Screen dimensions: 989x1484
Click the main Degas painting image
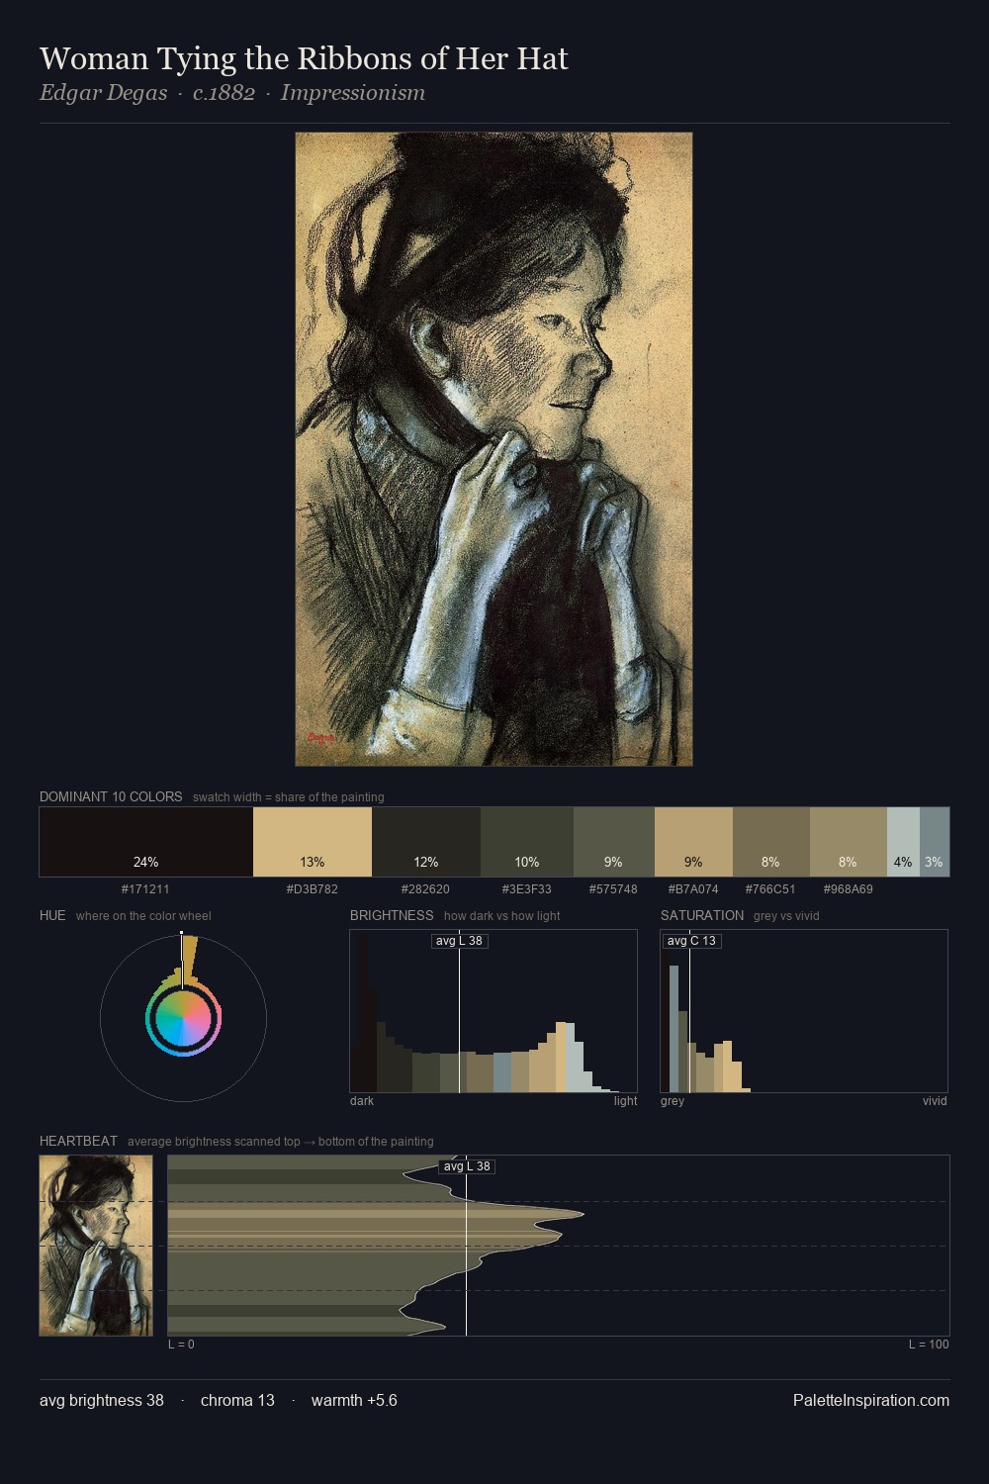pyautogui.click(x=494, y=449)
